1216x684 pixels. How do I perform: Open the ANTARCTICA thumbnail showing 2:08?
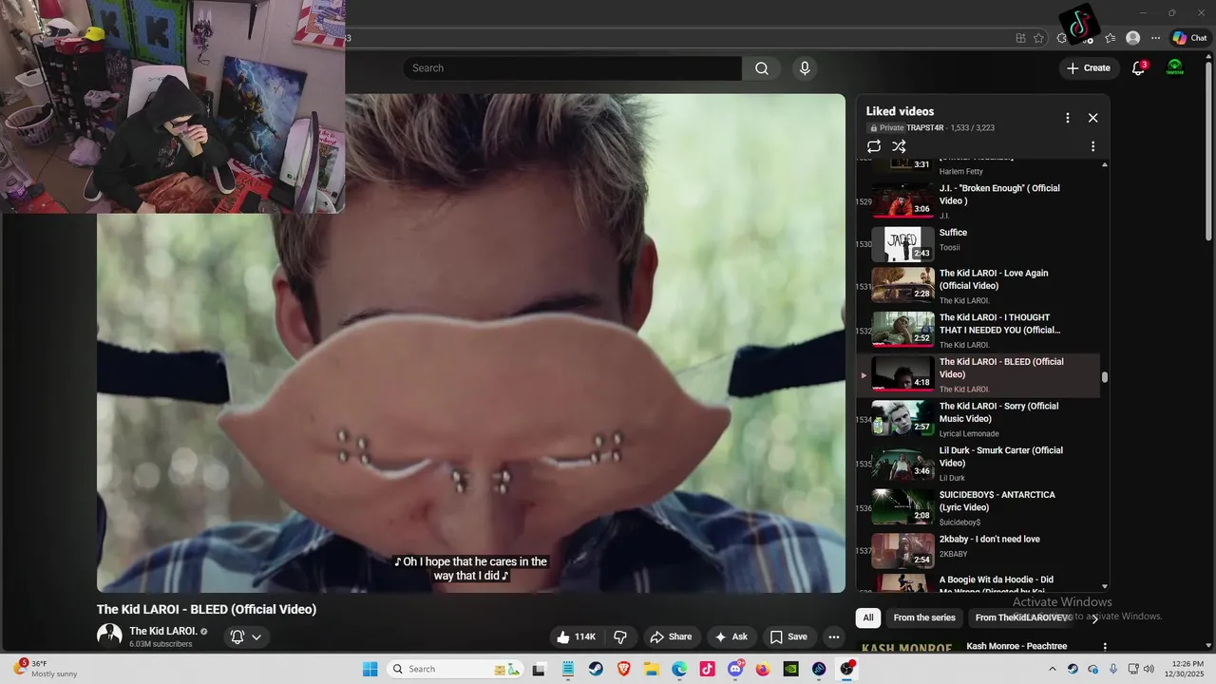tap(902, 508)
